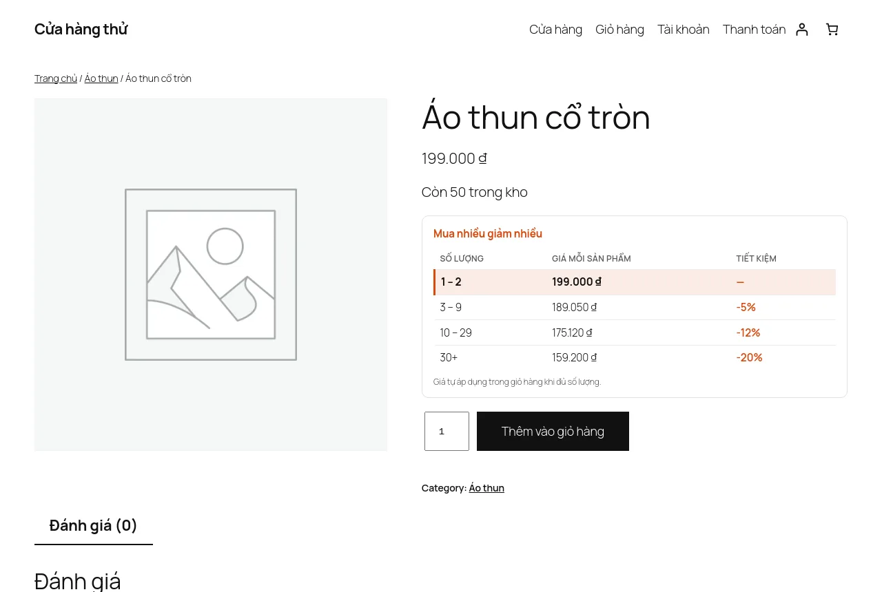Follow the Trang chủ breadcrumb link
Viewport: 882px width, 592px height.
tap(56, 78)
